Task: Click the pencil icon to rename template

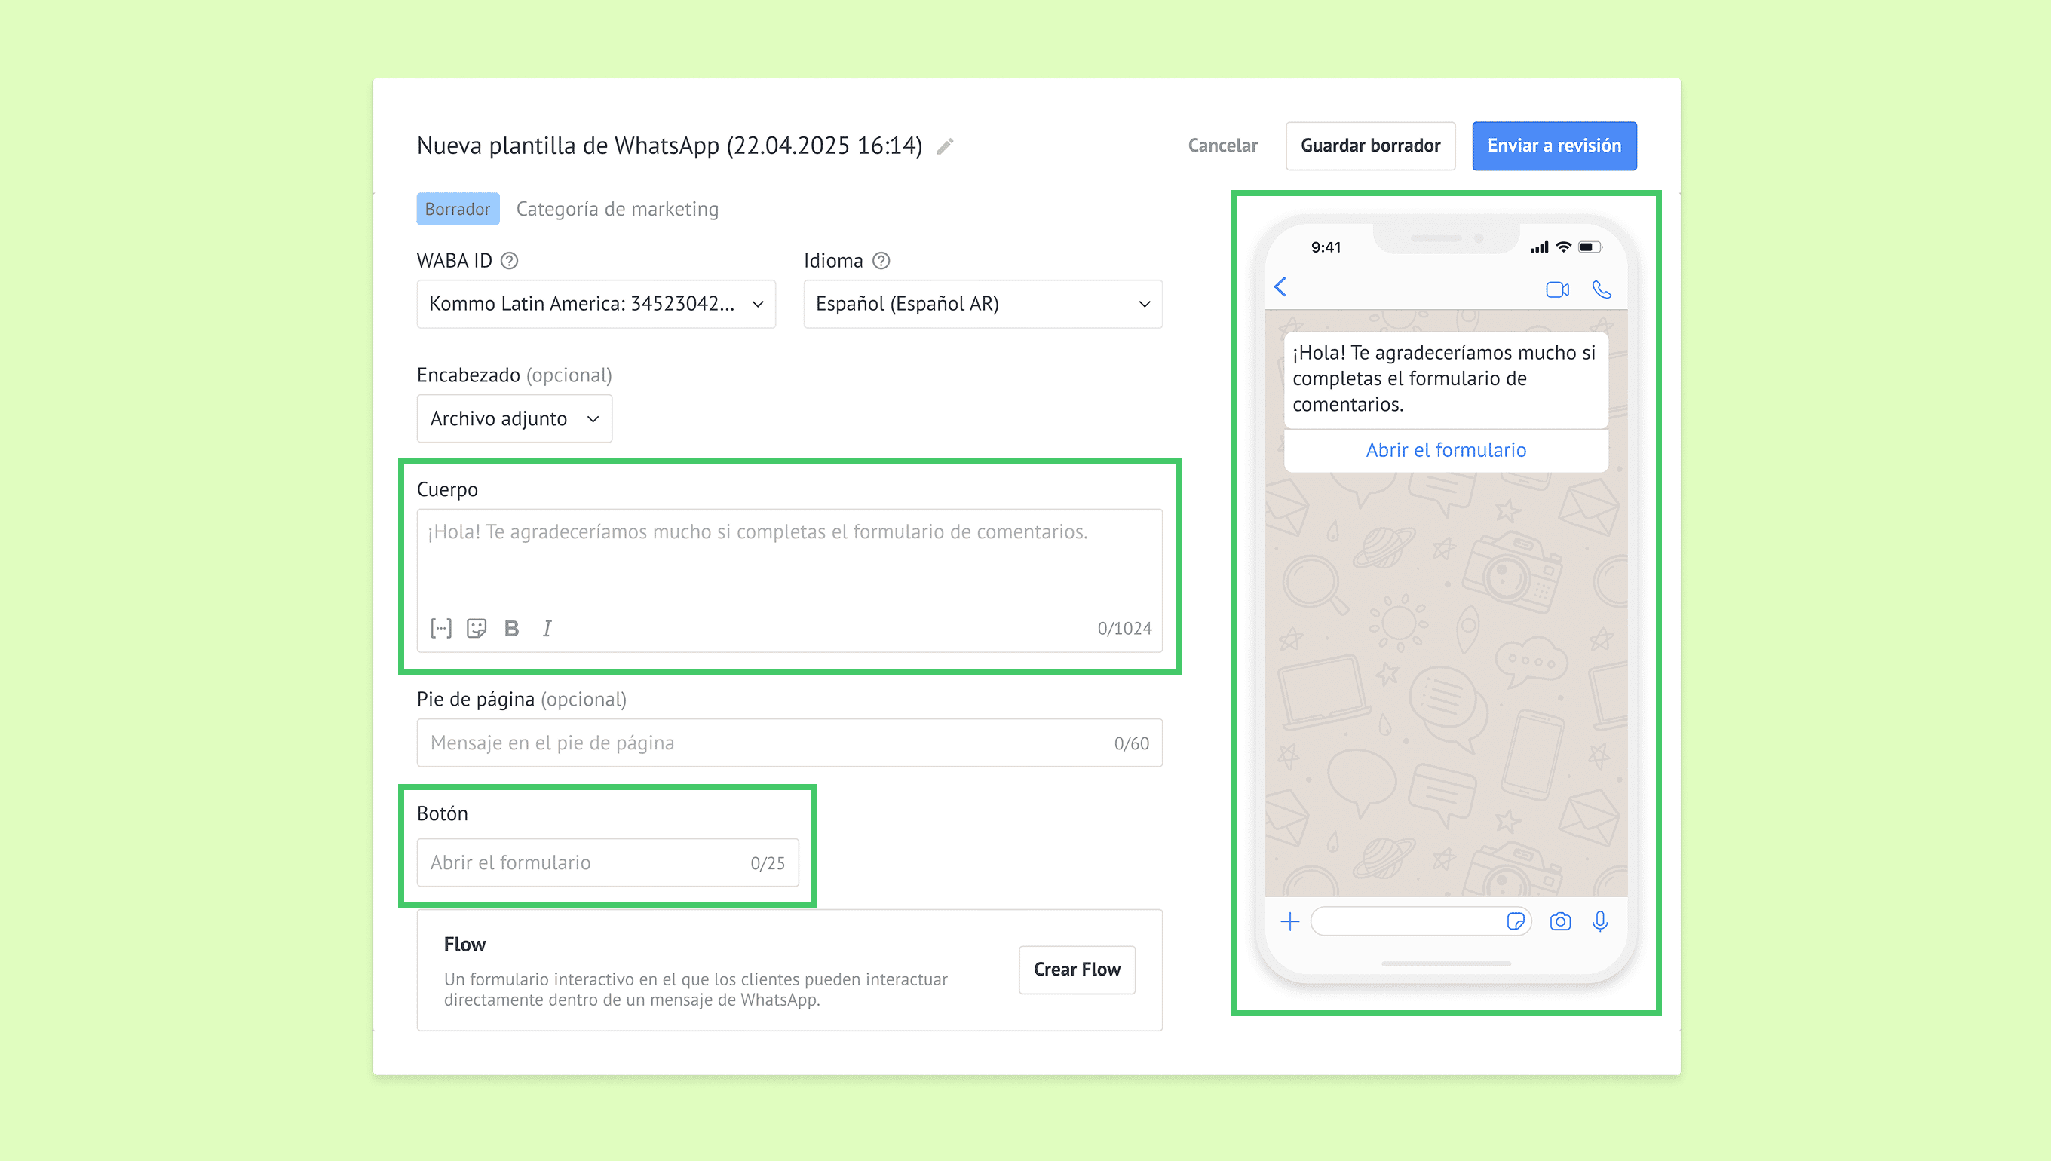Action: (945, 146)
